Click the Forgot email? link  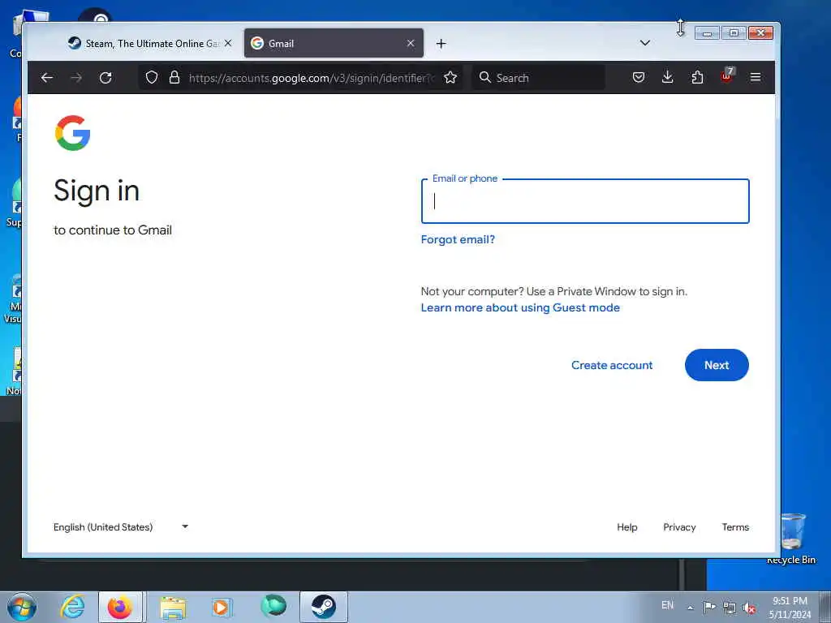tap(458, 239)
